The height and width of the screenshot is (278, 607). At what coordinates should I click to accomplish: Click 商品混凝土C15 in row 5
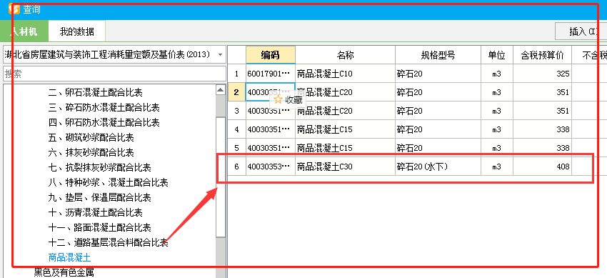(345, 148)
